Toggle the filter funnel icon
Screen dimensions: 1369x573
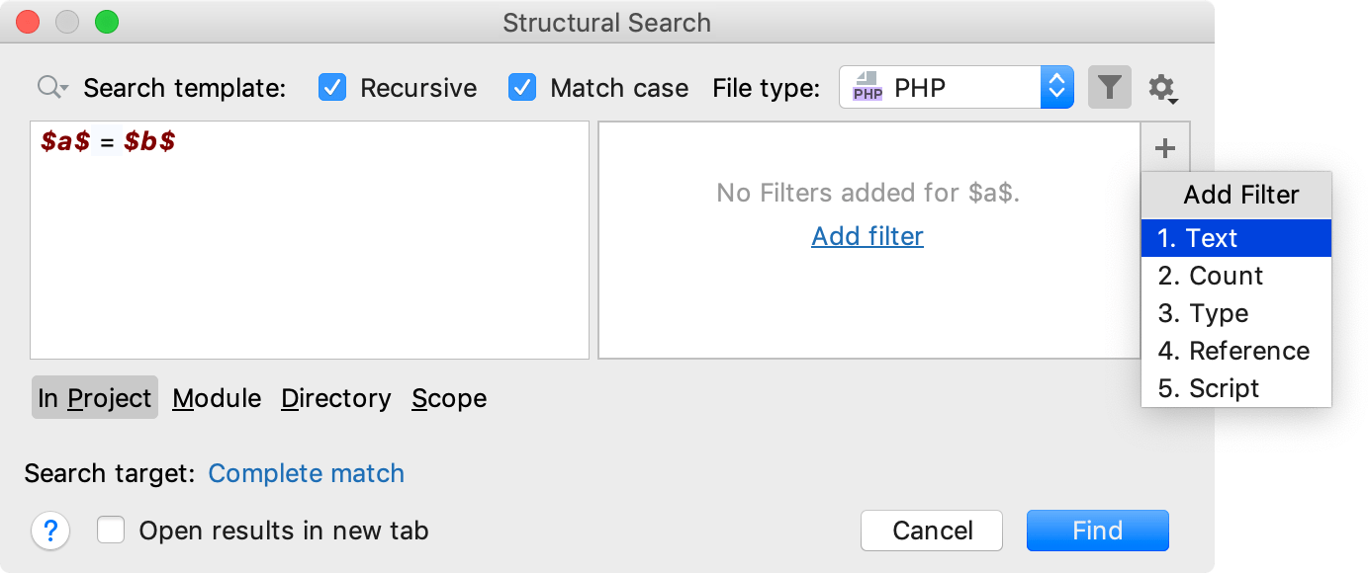pyautogui.click(x=1110, y=88)
